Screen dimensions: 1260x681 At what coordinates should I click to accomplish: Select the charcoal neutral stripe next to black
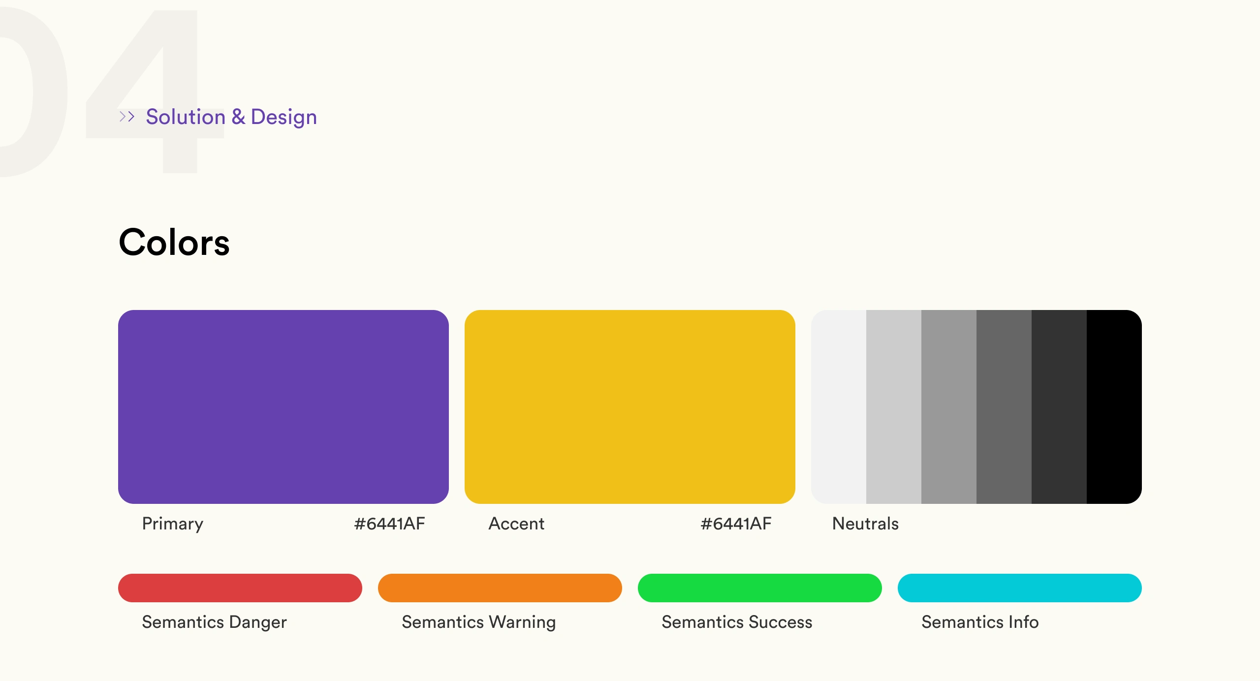pos(1059,406)
